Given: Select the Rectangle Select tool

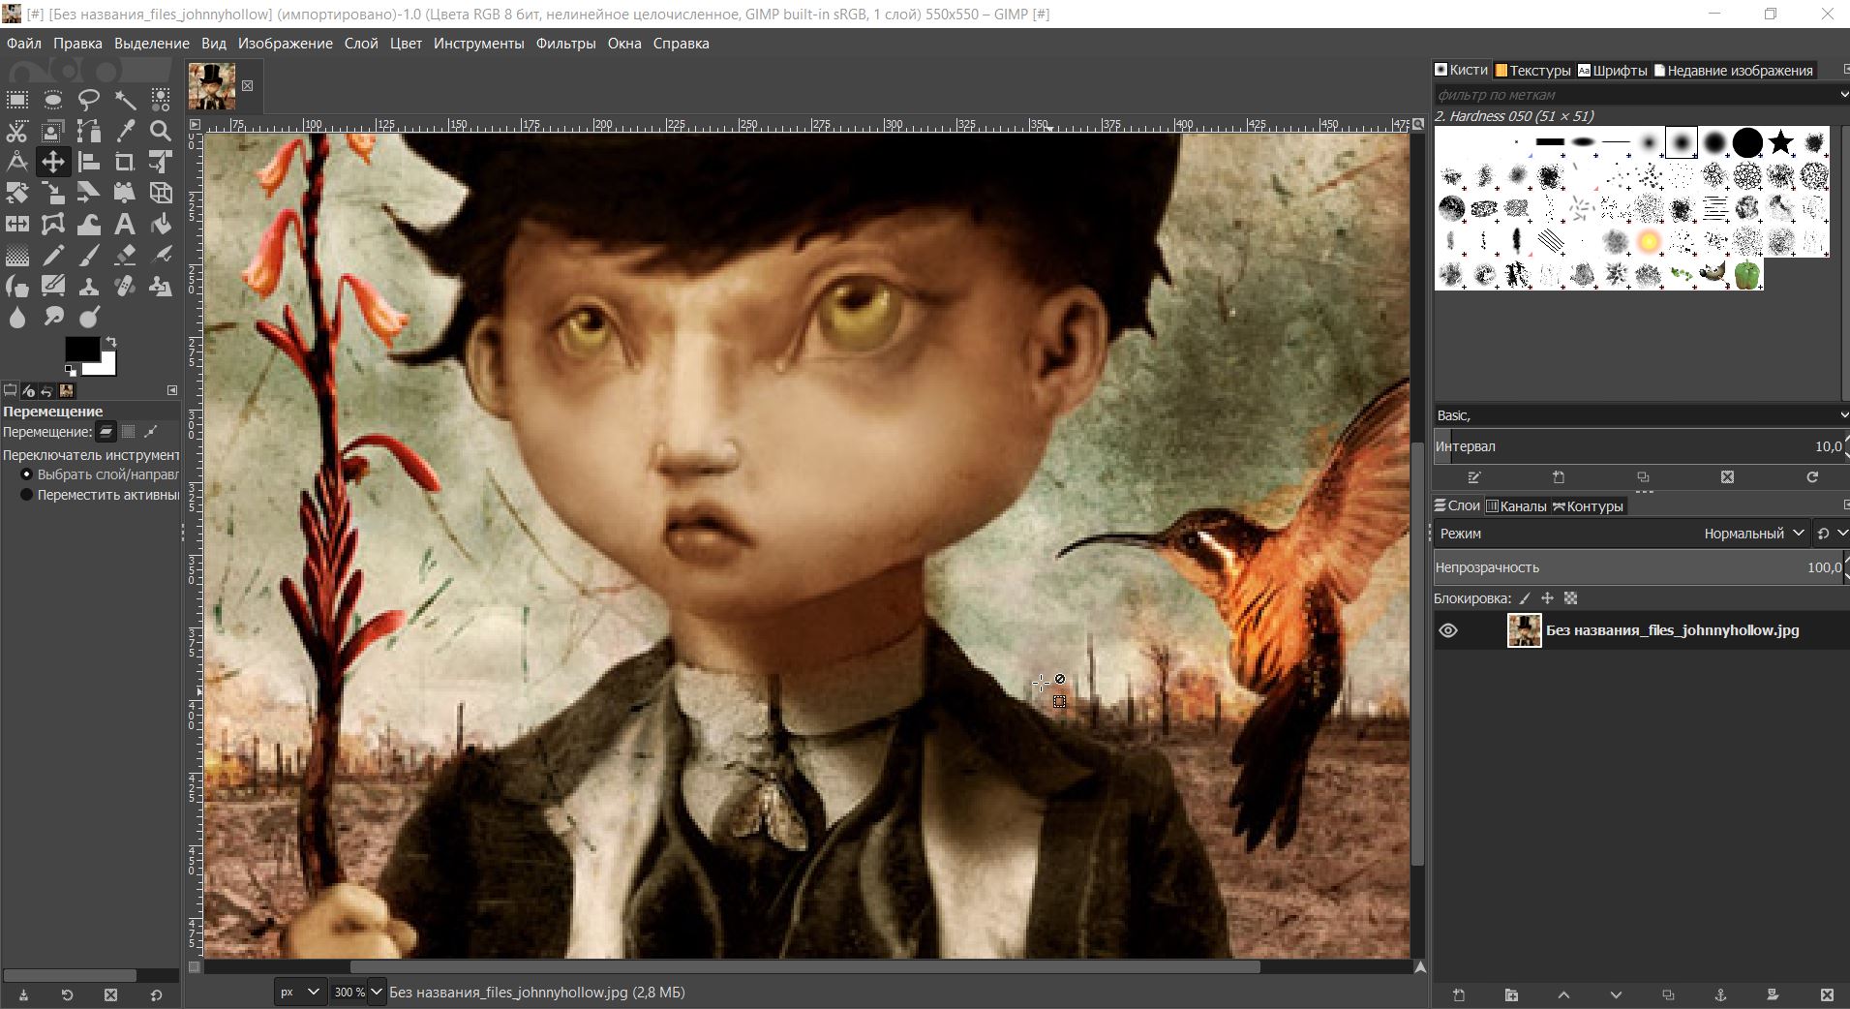Looking at the screenshot, I should point(17,100).
